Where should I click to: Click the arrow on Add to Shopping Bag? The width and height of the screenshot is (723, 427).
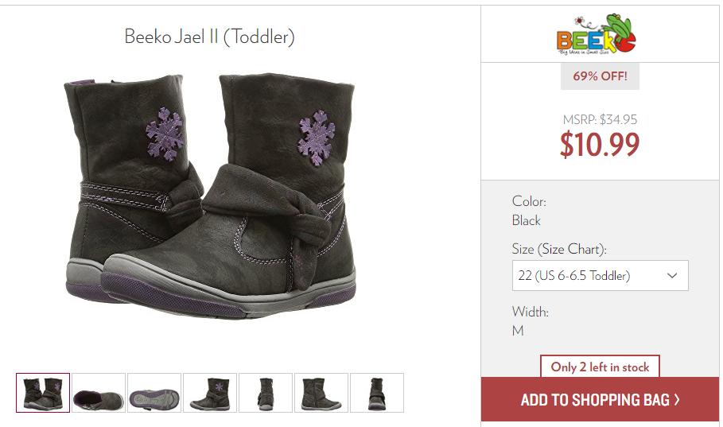(x=677, y=399)
